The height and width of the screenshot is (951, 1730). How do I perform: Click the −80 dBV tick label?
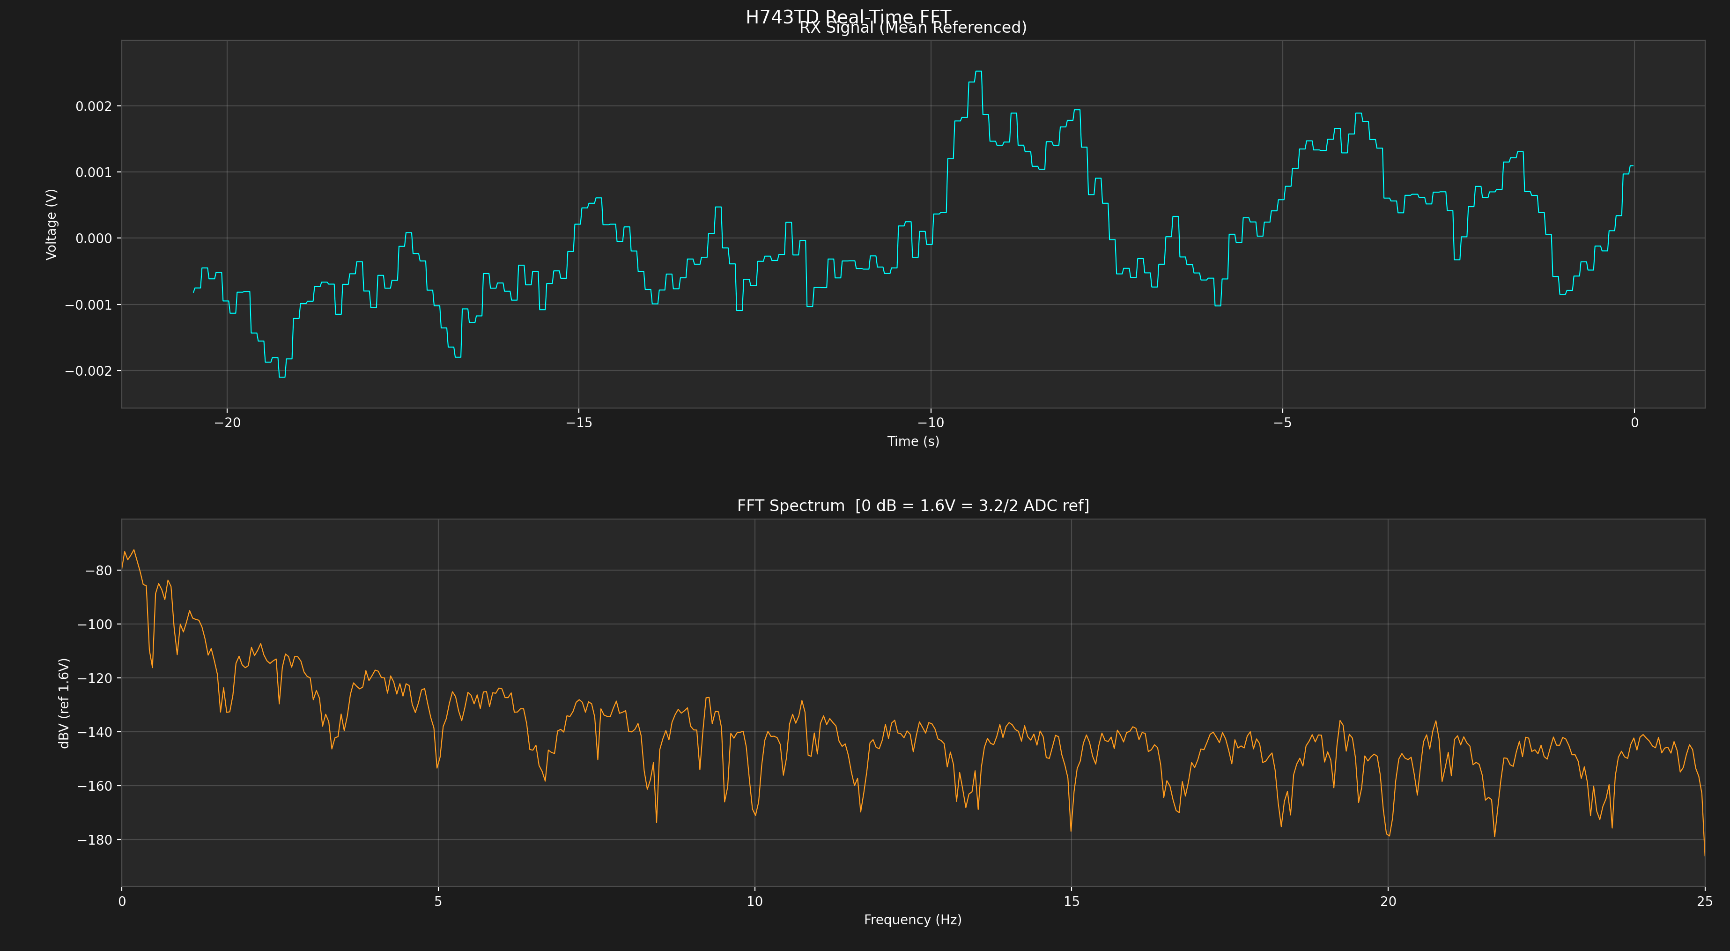click(99, 571)
